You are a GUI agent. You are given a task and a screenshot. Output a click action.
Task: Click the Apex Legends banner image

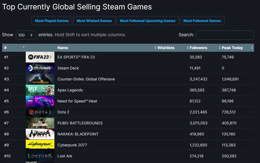40,90
